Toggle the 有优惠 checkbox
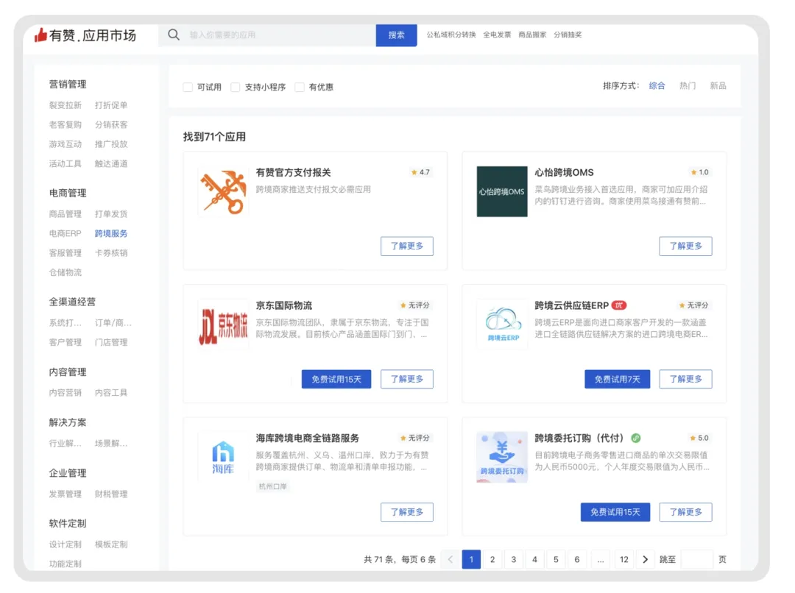795x593 pixels. (300, 87)
